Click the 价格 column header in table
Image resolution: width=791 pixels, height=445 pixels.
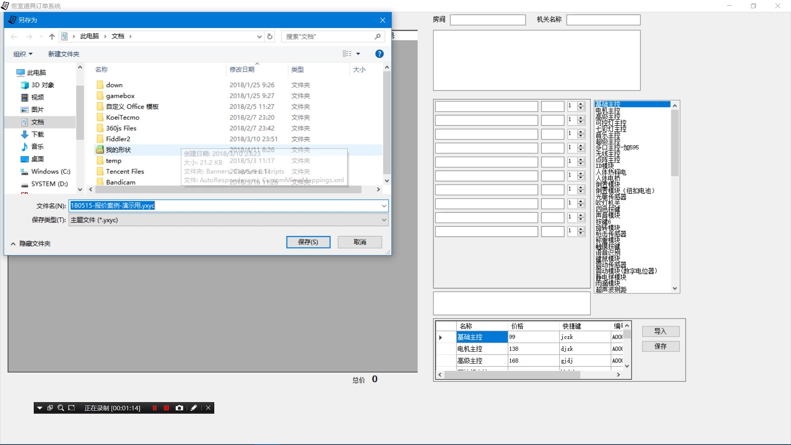(534, 326)
